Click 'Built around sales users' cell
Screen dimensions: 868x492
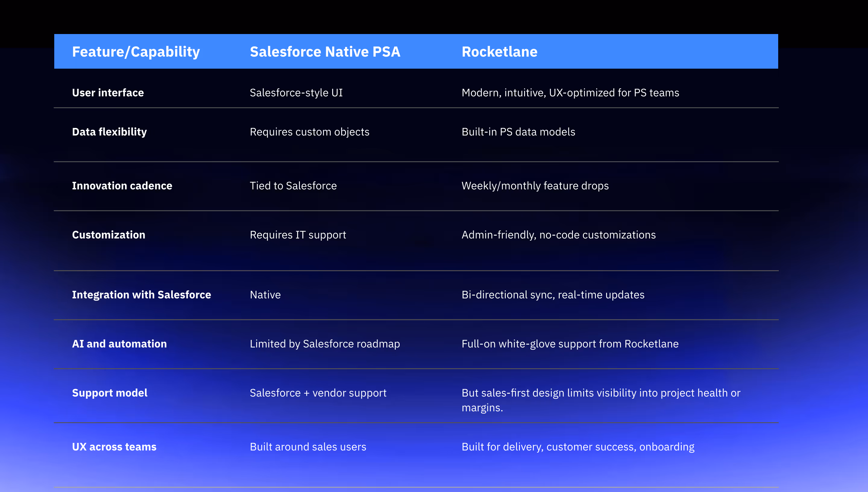click(x=308, y=447)
